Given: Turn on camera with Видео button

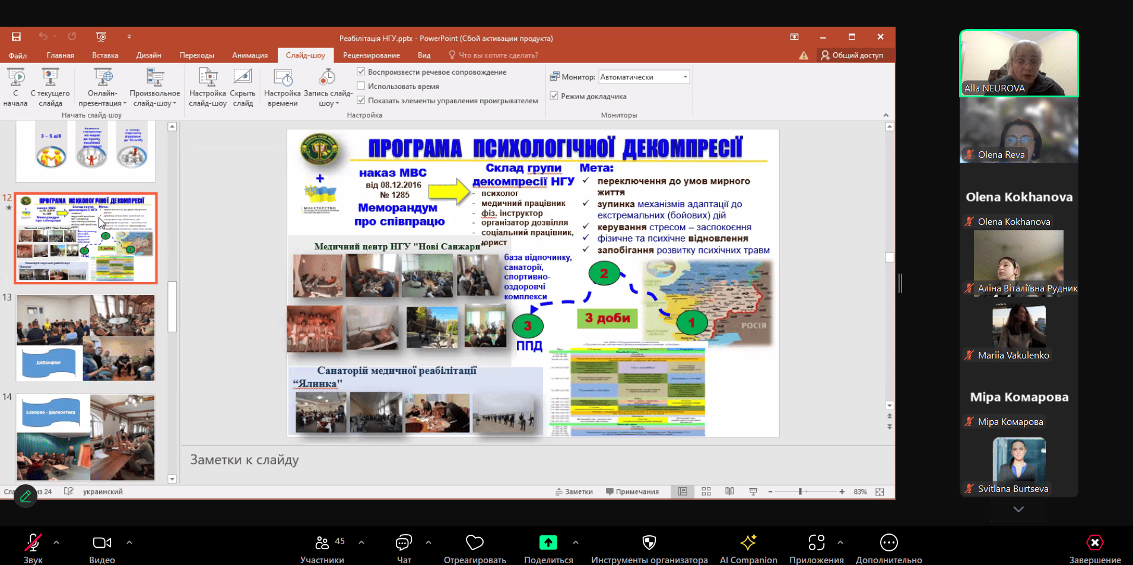Looking at the screenshot, I should click(102, 548).
